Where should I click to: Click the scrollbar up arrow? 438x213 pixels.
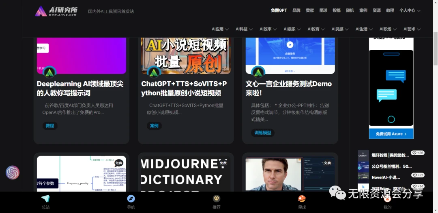click(436, 2)
